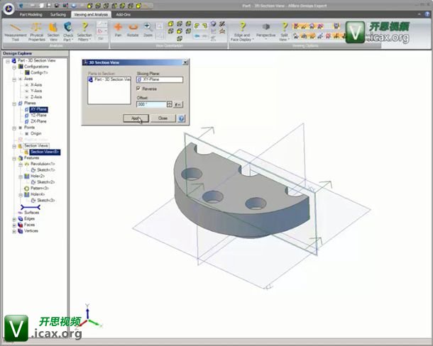
Task: Click the Section View ribbon tool
Action: (x=53, y=32)
